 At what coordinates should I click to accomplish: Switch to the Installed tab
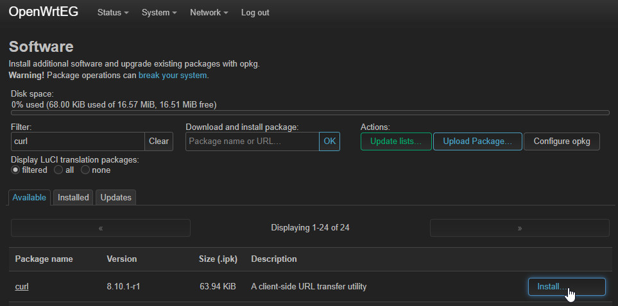[x=73, y=198]
